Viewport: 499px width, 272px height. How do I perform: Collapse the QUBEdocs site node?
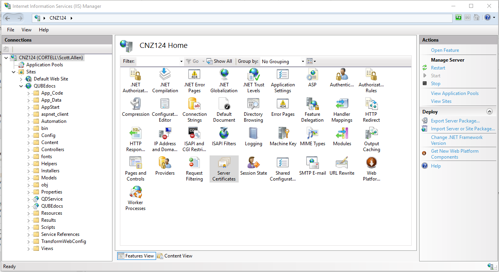coord(21,86)
